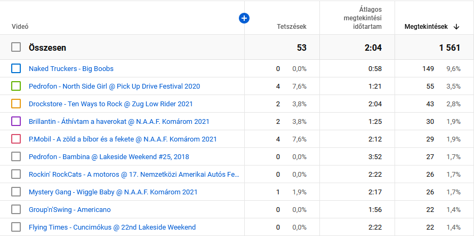
Task: Open Brillantin - Áthívtam a haverokat link
Action: tap(119, 121)
